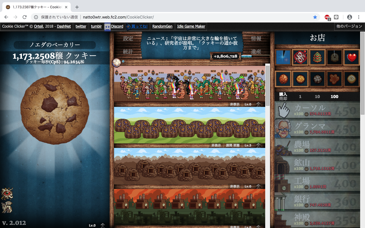
Task: Open the tumblr link
Action: click(x=96, y=26)
